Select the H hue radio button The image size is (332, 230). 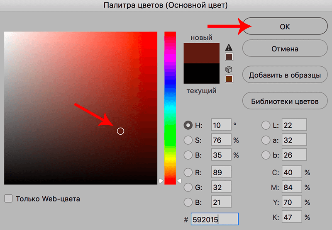[188, 125]
